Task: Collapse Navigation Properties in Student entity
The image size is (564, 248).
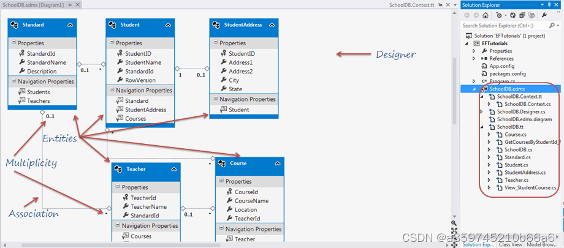Action: coord(112,90)
